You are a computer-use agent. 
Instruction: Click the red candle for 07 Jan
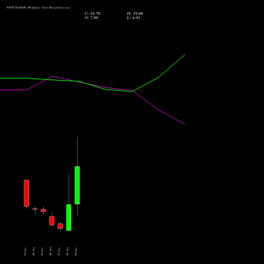pos(60,226)
